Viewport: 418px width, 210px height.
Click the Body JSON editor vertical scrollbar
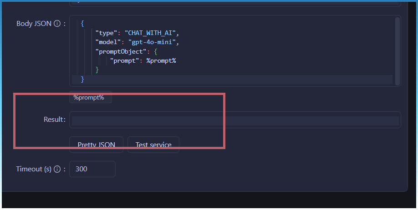point(398,50)
